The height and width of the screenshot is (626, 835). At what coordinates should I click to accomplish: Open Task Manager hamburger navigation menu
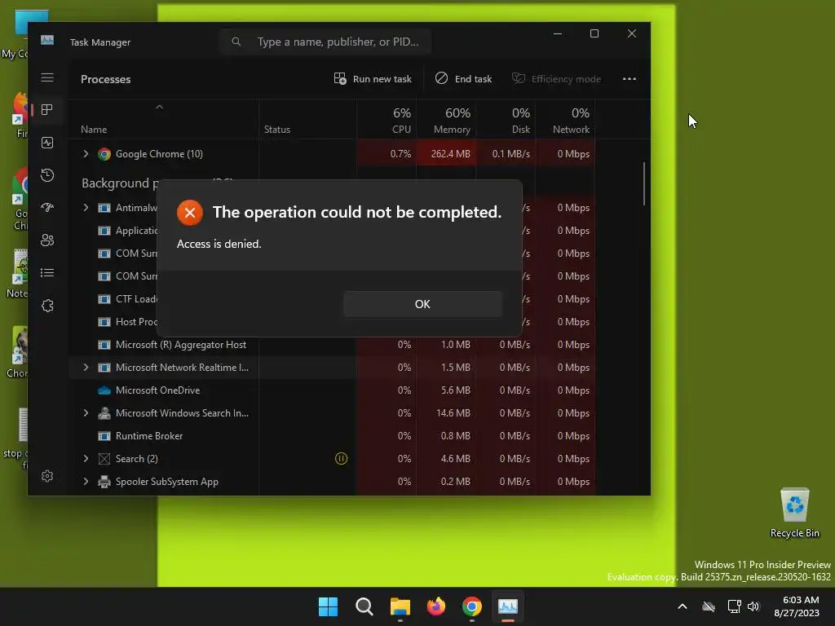(47, 77)
